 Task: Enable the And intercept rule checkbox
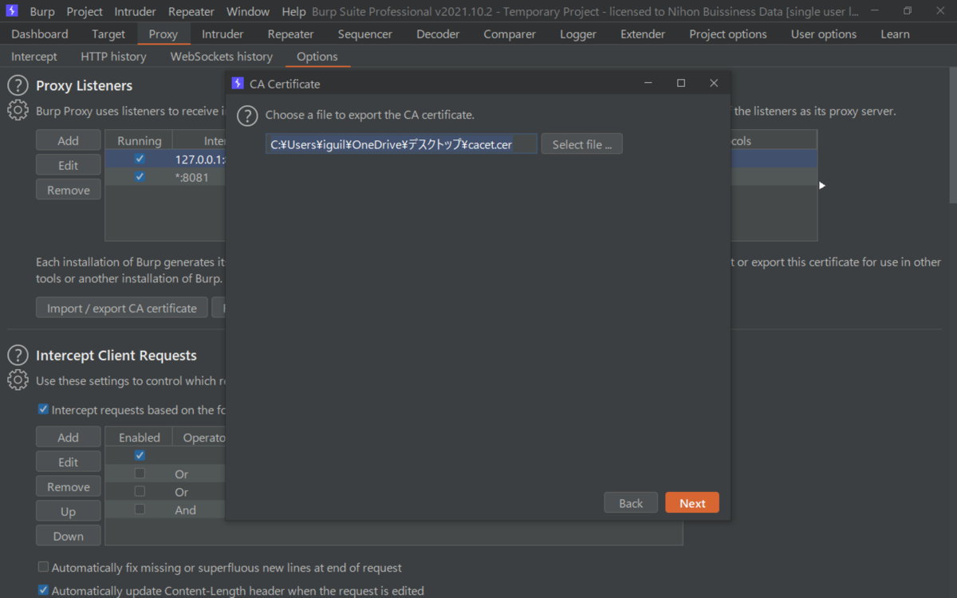[140, 509]
